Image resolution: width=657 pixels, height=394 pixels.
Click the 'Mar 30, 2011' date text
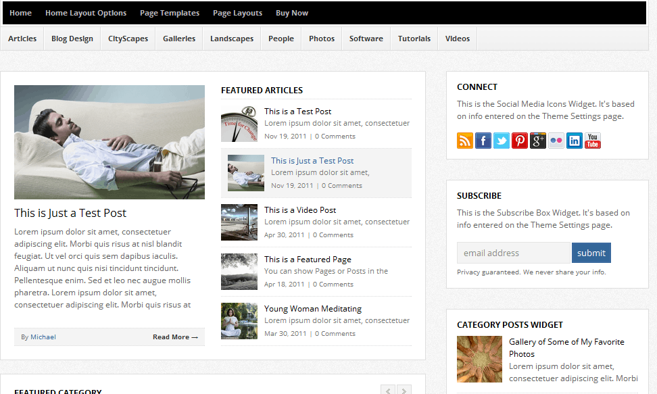tap(285, 334)
